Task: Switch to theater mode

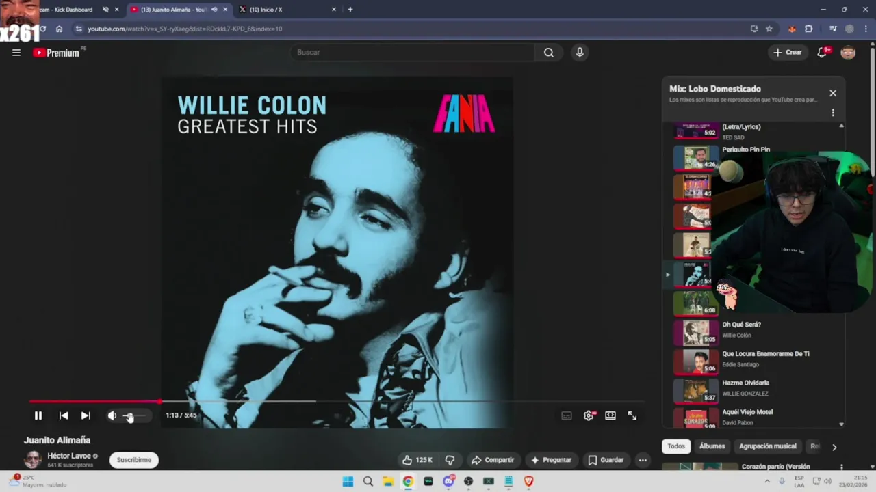Action: coord(610,415)
